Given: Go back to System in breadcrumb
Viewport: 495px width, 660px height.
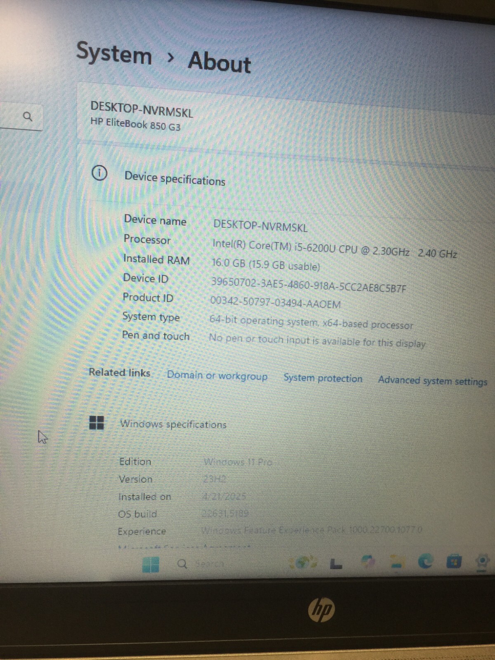Looking at the screenshot, I should coord(114,53).
